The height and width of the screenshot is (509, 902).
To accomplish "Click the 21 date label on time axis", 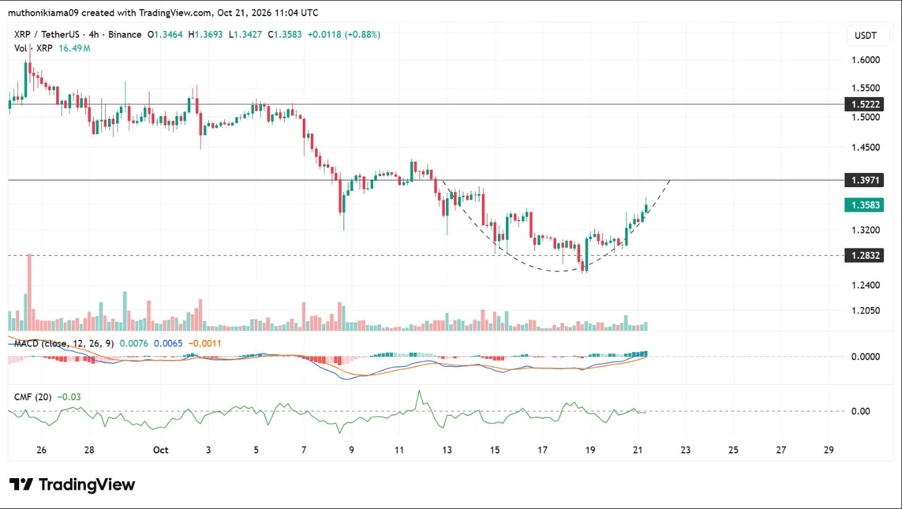I will tap(638, 450).
